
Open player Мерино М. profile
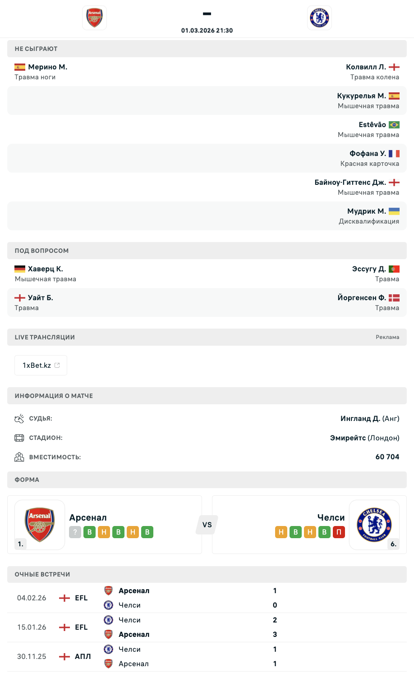point(47,67)
